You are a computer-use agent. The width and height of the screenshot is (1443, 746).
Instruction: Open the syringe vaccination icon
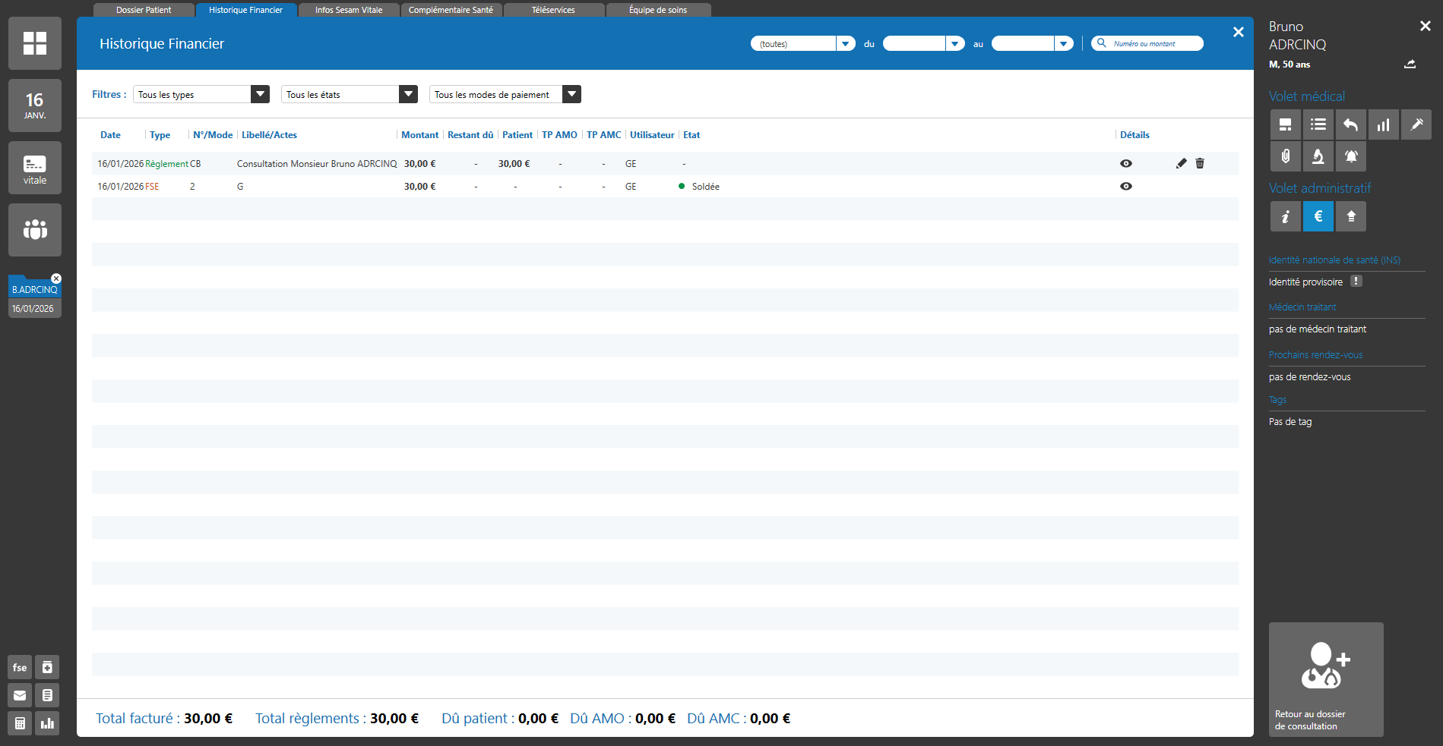click(x=1416, y=124)
